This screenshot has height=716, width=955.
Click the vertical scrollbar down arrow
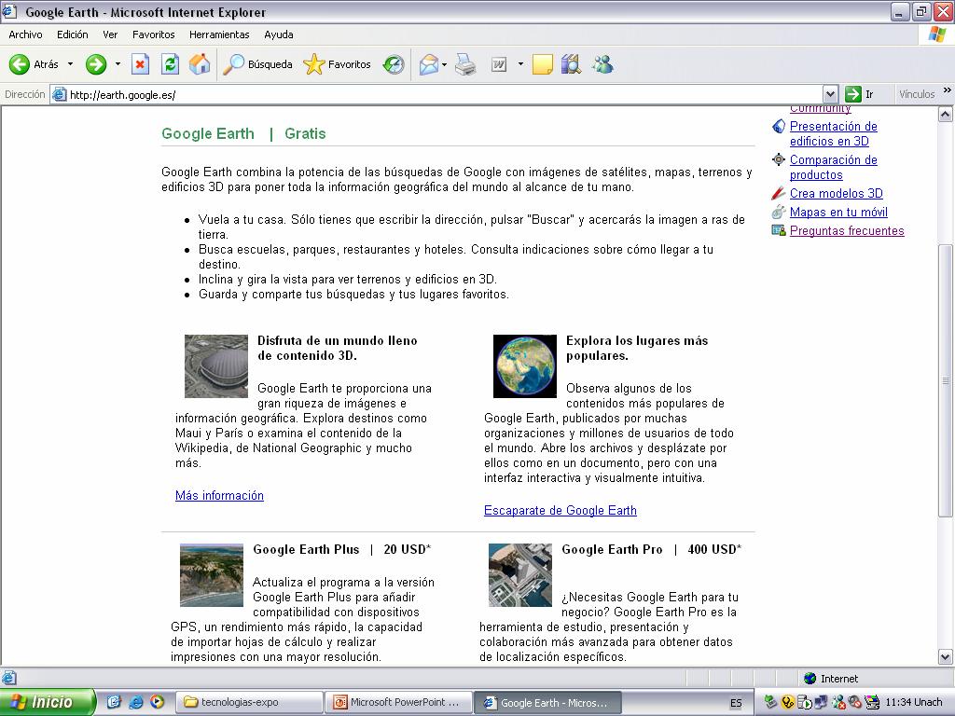coord(945,656)
